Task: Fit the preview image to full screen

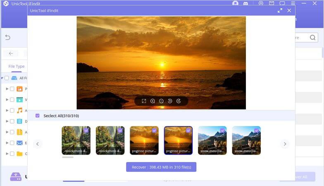Action: pyautogui.click(x=144, y=101)
